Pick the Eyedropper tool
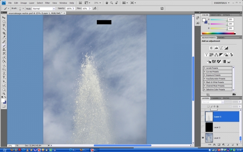This screenshot has width=243, height=152. point(4,37)
